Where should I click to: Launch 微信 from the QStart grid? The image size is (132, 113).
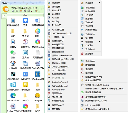(x=13, y=54)
